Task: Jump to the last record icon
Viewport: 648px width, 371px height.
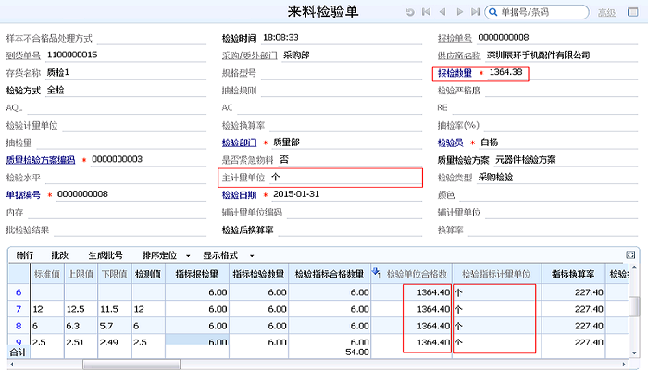Action: tap(475, 12)
